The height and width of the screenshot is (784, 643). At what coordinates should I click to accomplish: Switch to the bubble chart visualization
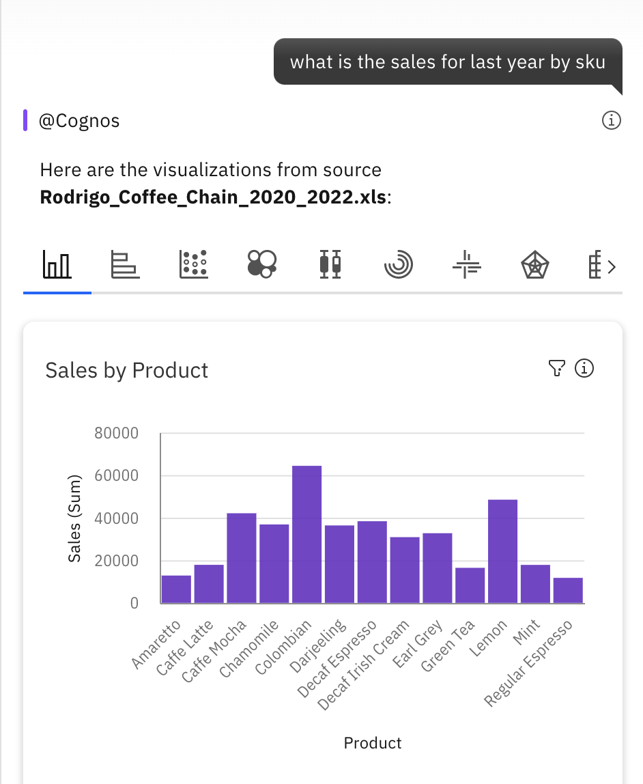click(x=261, y=264)
